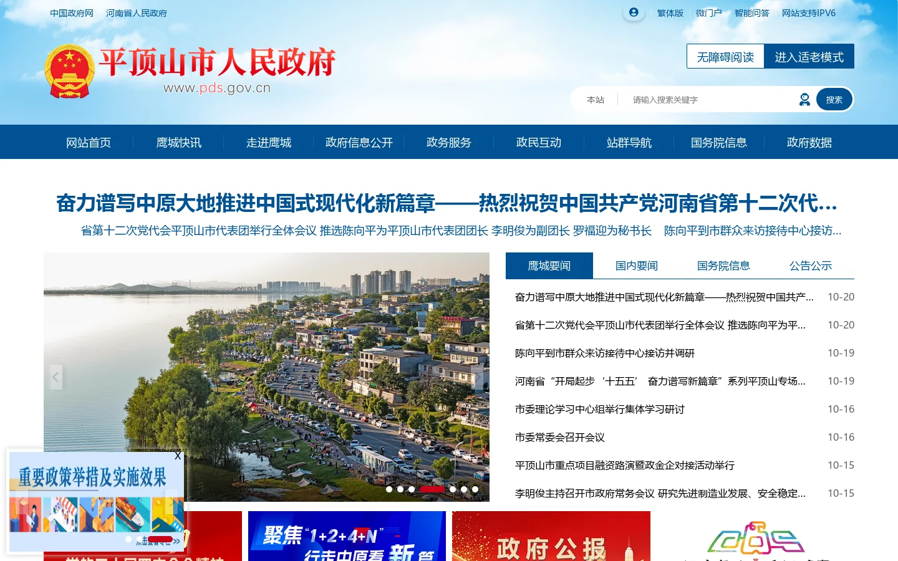Open sub-headline 陈向平到市群众来访接待中心

pos(753,231)
